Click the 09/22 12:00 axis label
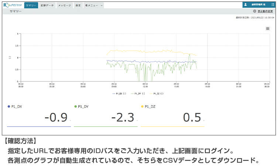The width and height of the screenshot is (277, 166). [x=145, y=85]
